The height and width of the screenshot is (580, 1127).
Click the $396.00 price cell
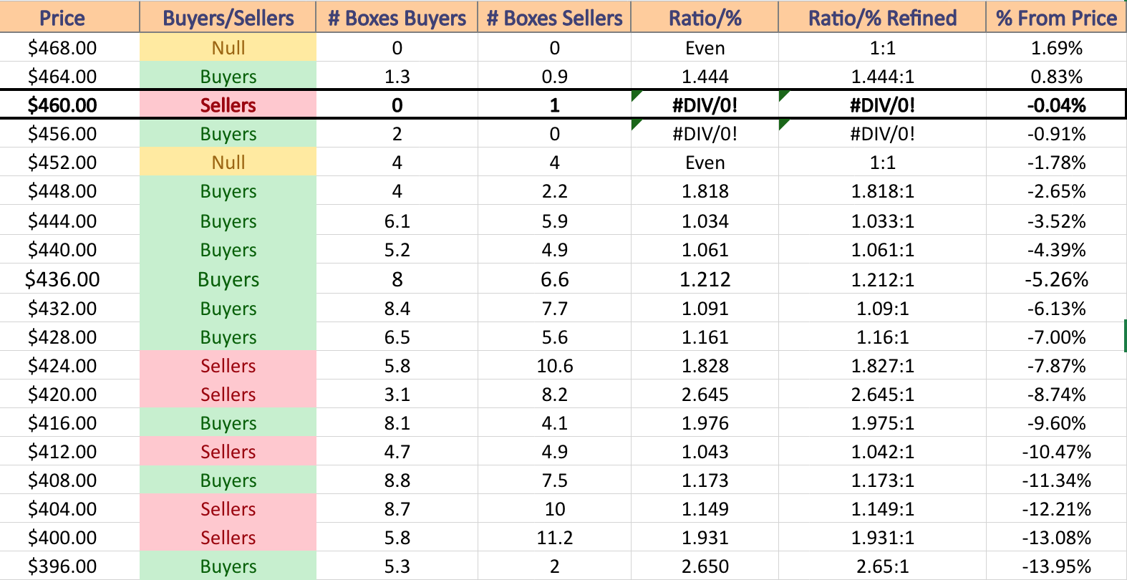pyautogui.click(x=69, y=566)
